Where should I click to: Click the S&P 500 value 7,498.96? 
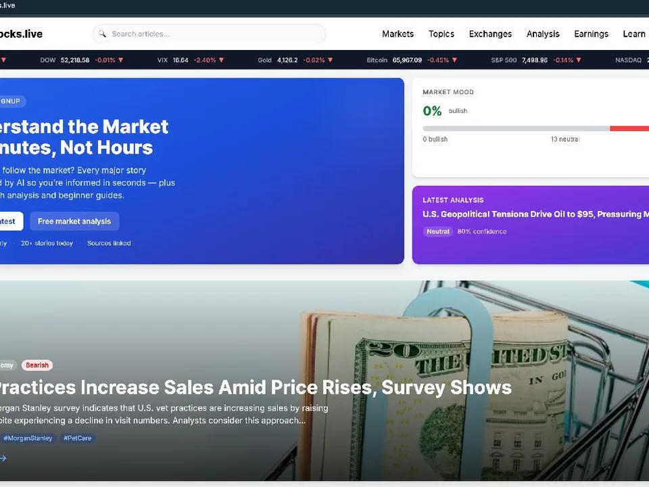534,60
